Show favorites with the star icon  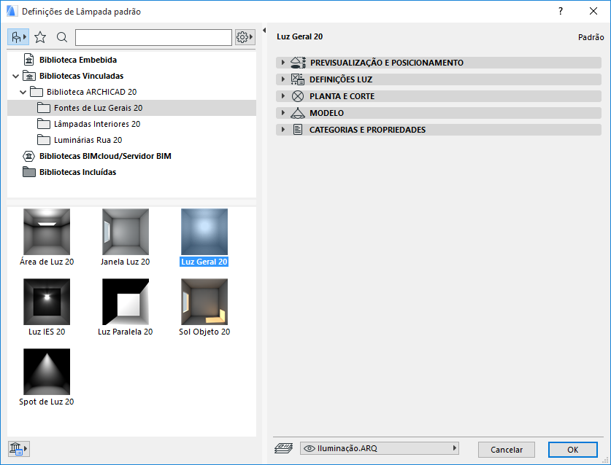[40, 37]
